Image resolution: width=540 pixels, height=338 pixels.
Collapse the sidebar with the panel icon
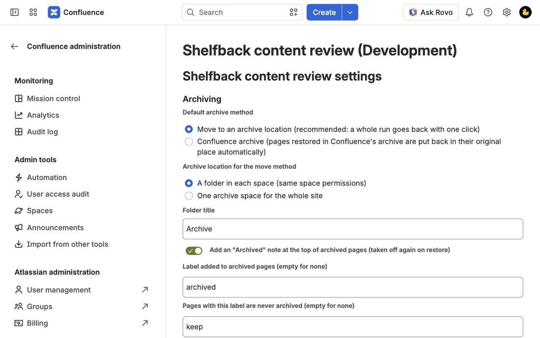tap(14, 12)
